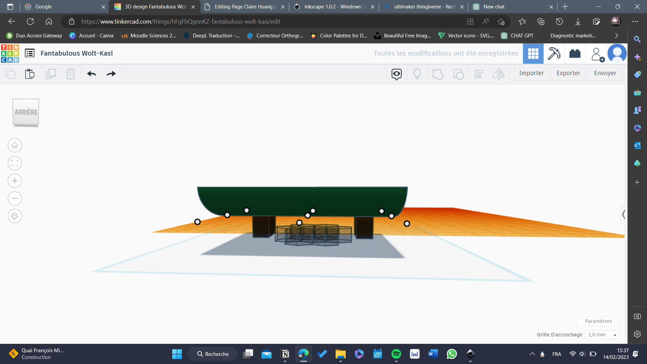Image resolution: width=647 pixels, height=364 pixels.
Task: Click the Paste clipboard icon
Action: [30, 74]
